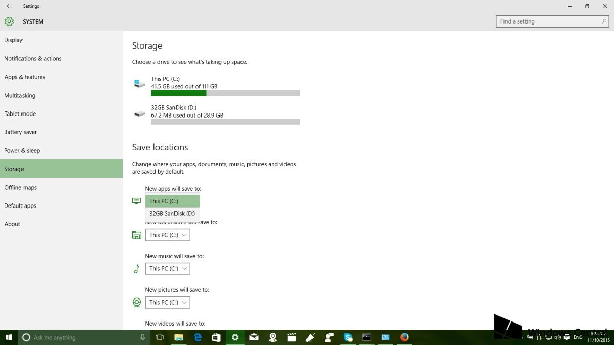Click the documents icon next to documents dropdown
This screenshot has width=614, height=345.
(x=136, y=235)
